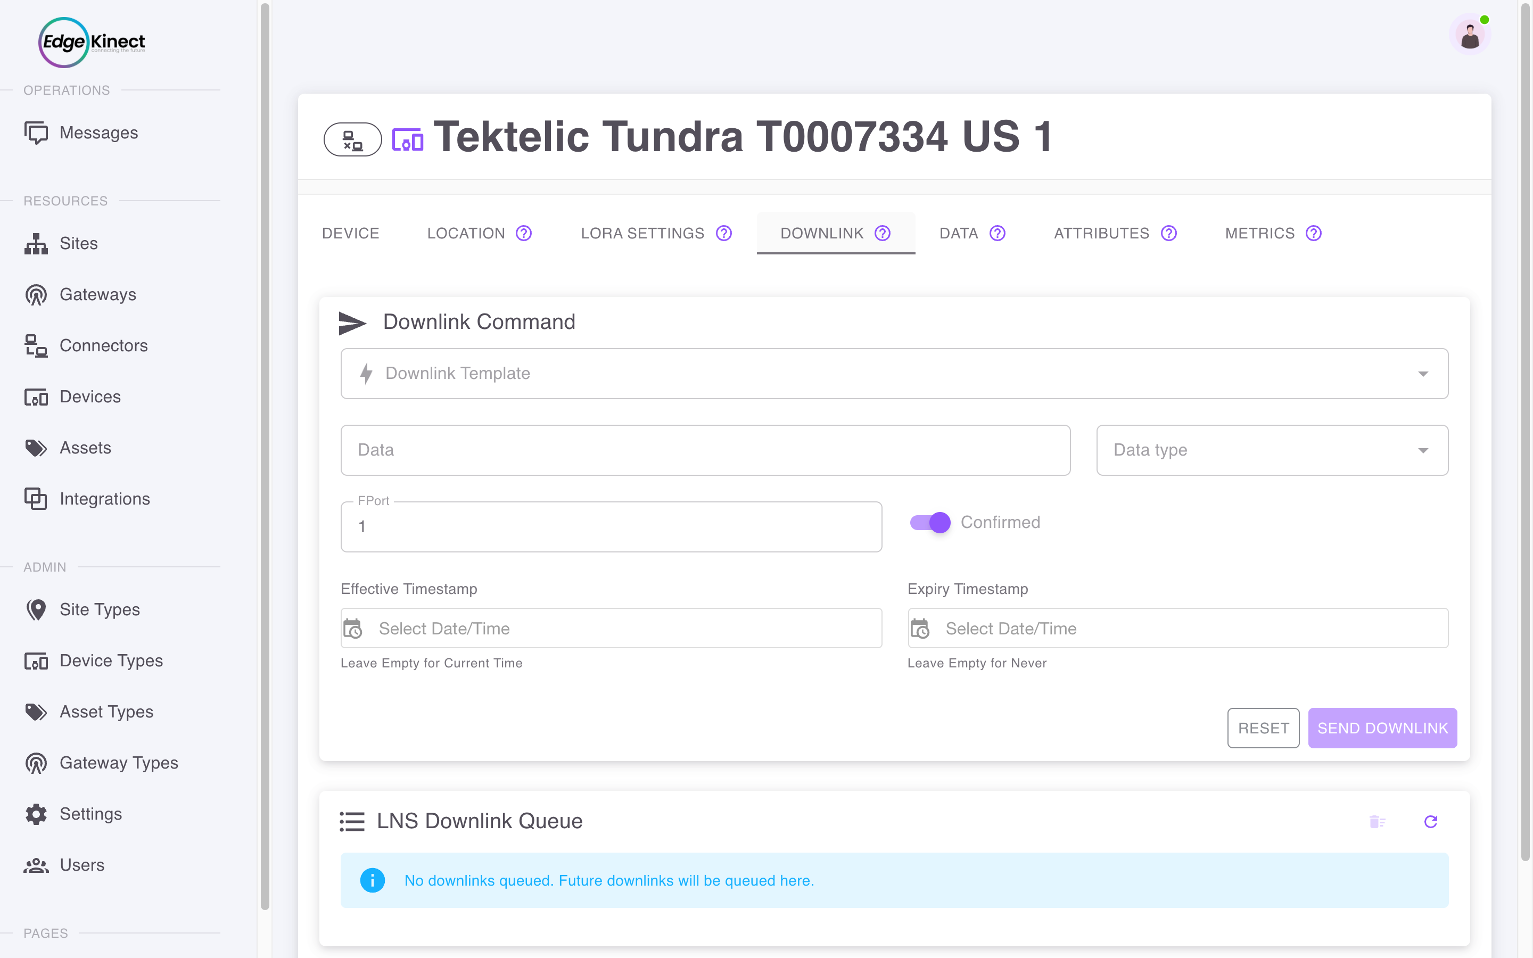This screenshot has width=1533, height=958.
Task: Click the SEND DOWNLINK button
Action: (x=1382, y=728)
